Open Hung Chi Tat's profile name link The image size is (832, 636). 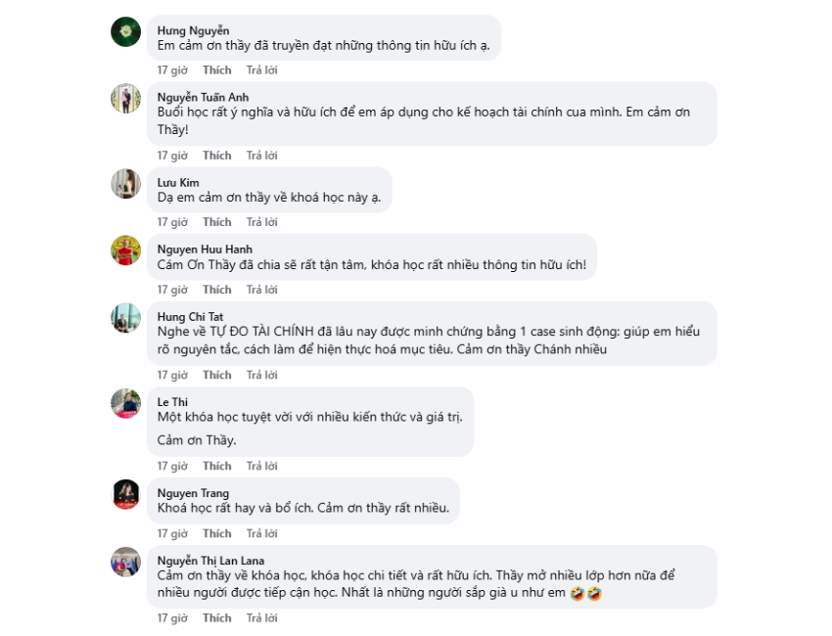click(190, 317)
